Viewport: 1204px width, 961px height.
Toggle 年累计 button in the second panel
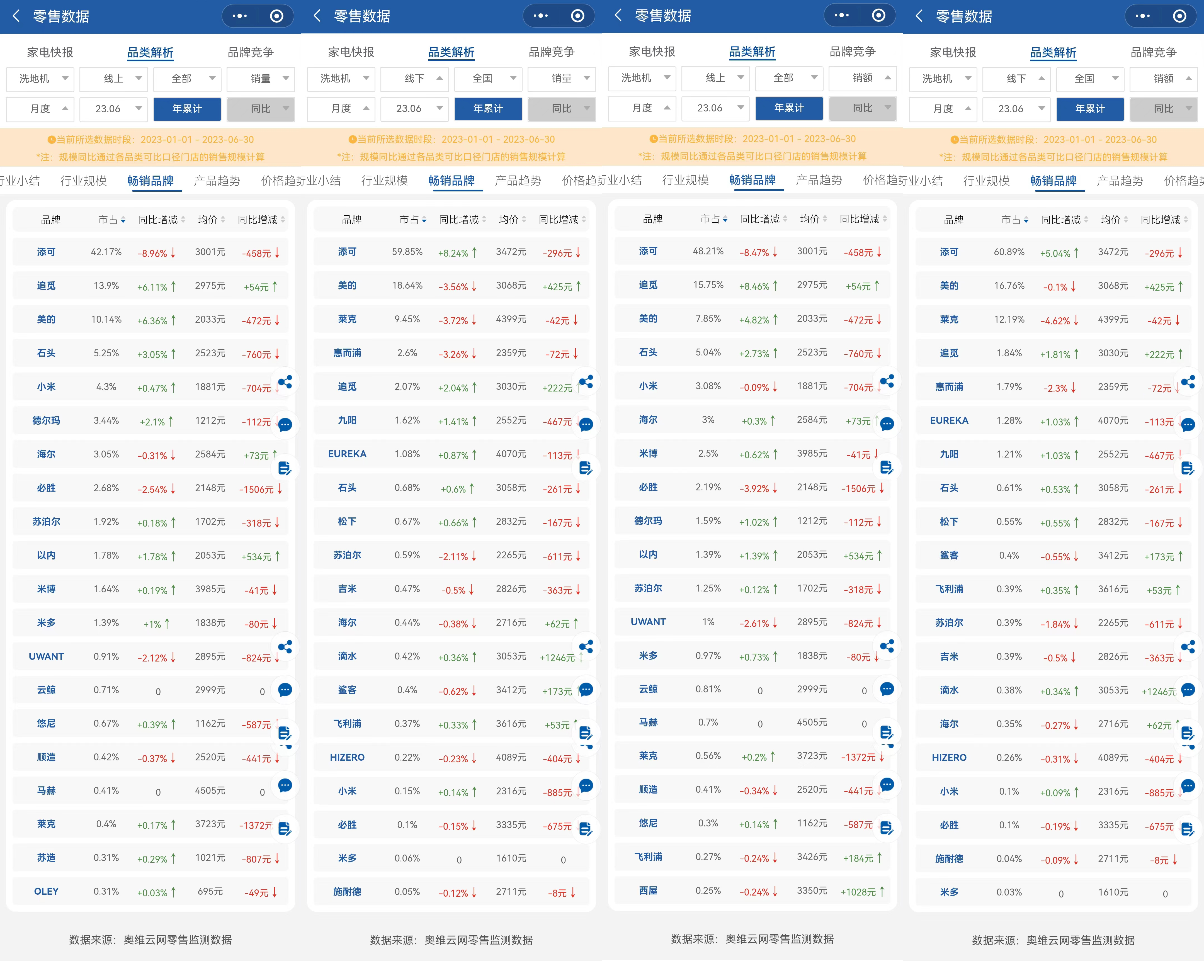click(x=487, y=109)
